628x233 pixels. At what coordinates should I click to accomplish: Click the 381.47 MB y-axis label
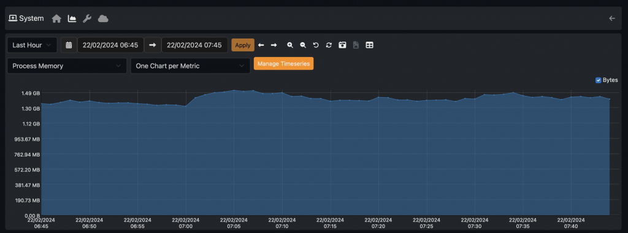coord(27,185)
